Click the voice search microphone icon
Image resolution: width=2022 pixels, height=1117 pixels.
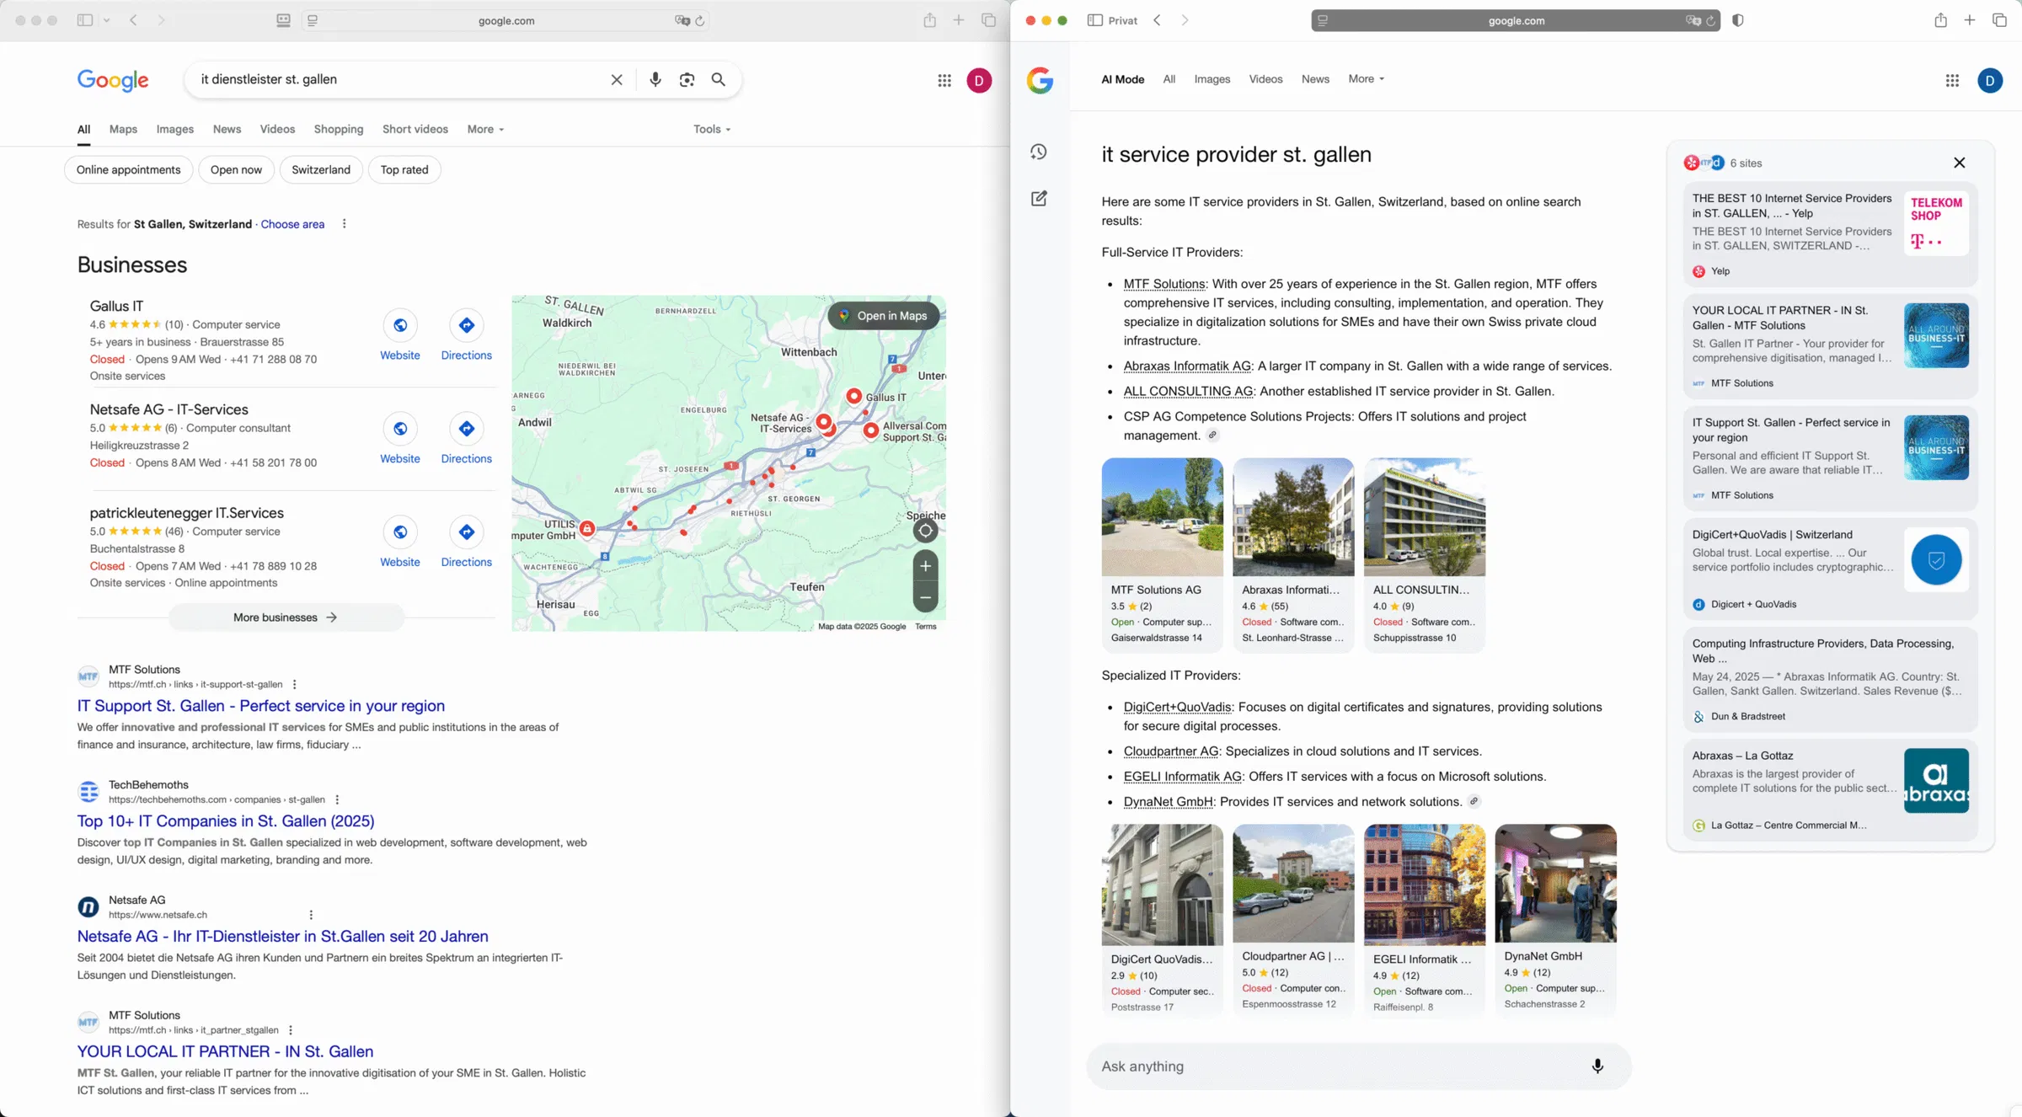[x=655, y=79]
